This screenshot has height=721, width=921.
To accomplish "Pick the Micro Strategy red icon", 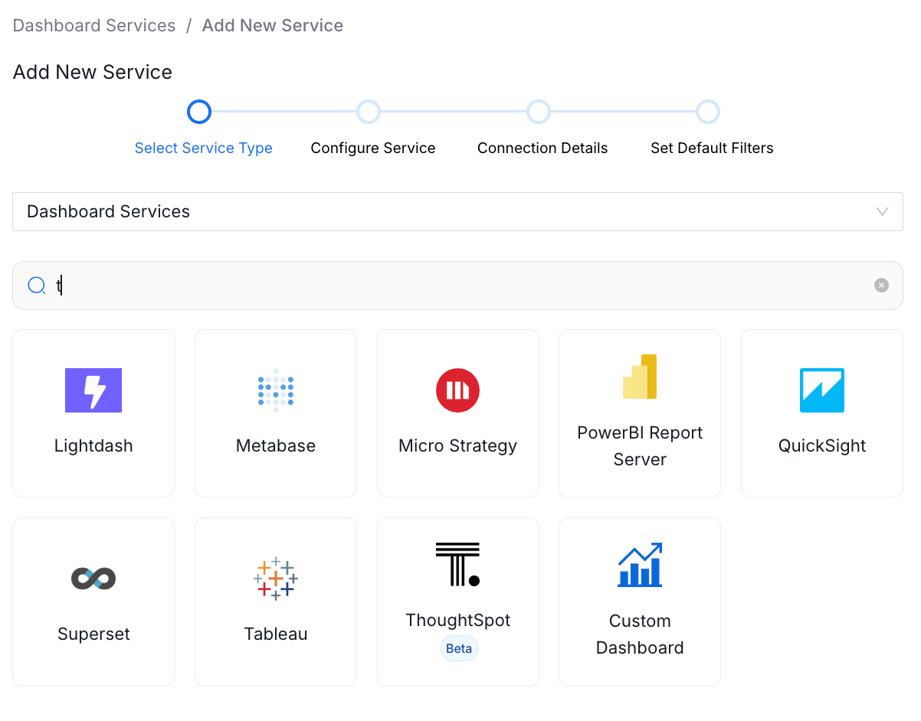I will [458, 390].
